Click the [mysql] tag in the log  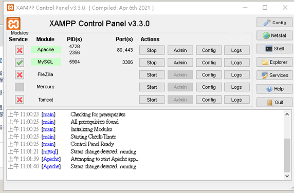[x=50, y=151]
